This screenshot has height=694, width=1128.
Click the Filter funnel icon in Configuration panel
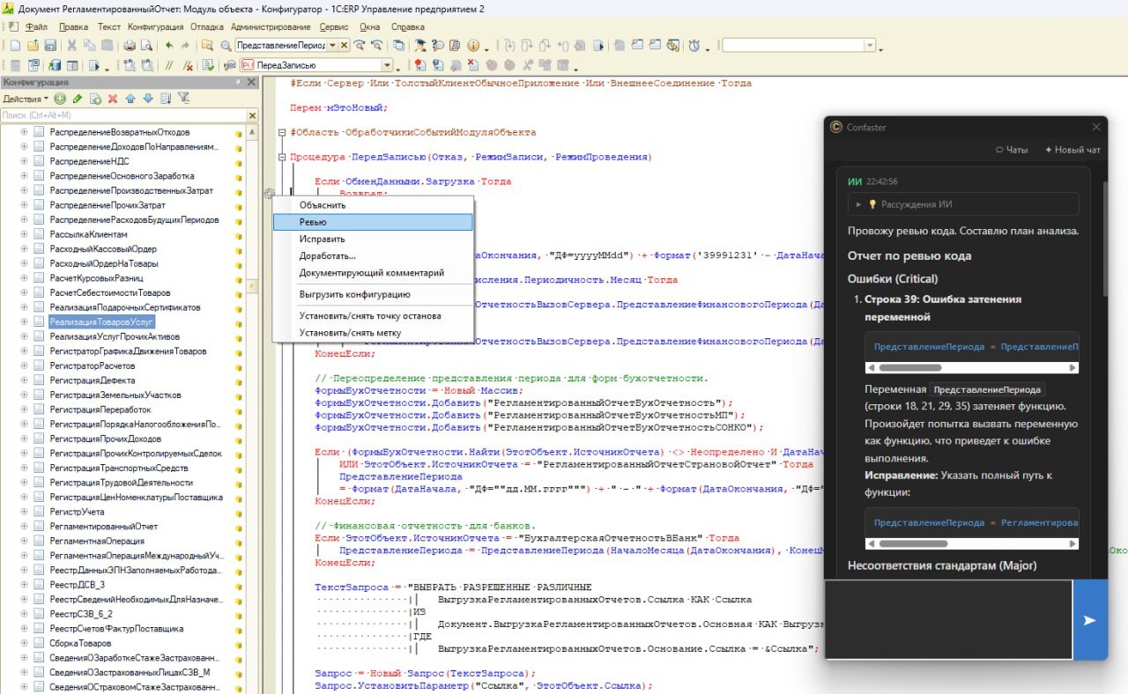[183, 99]
